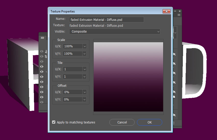Uncheck Apply to matching textures
This screenshot has height=140, width=217.
[x=54, y=122]
